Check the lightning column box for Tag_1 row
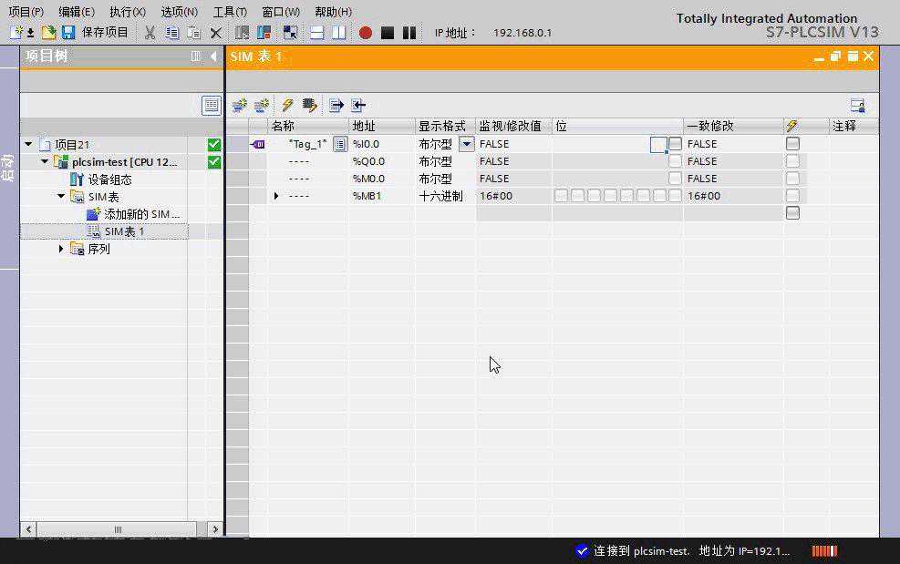This screenshot has height=564, width=900. pos(792,144)
